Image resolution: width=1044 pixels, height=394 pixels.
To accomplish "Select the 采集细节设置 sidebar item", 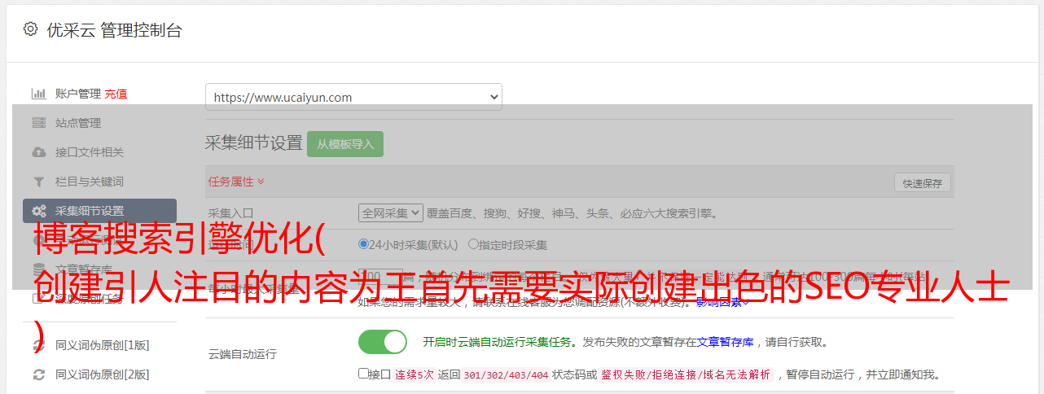I will [x=99, y=211].
